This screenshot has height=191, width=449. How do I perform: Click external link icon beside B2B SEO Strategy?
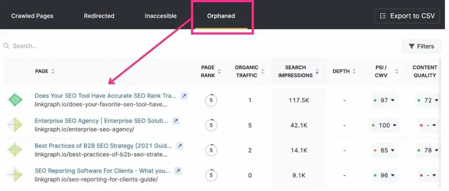point(180,146)
